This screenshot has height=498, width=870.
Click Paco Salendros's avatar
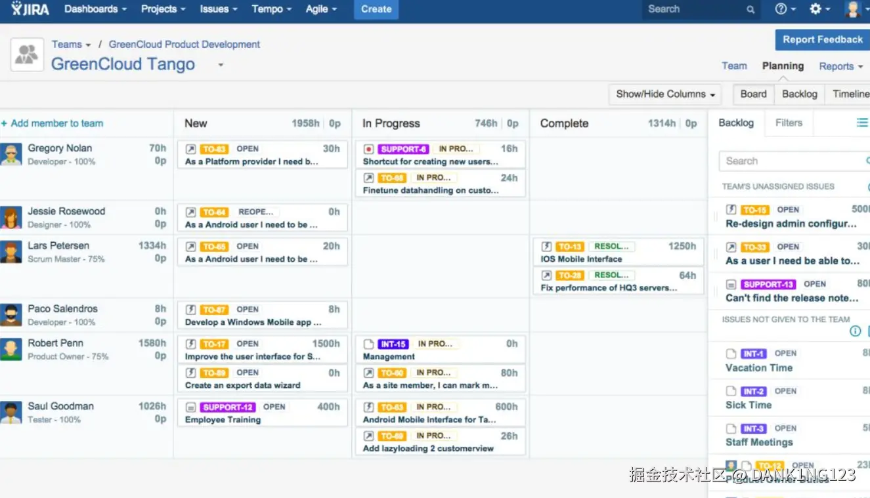(x=11, y=315)
